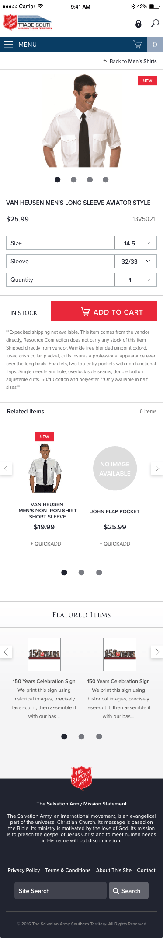Select the fourth product image dot
Image resolution: width=163 pixels, height=938 pixels.
[105, 179]
